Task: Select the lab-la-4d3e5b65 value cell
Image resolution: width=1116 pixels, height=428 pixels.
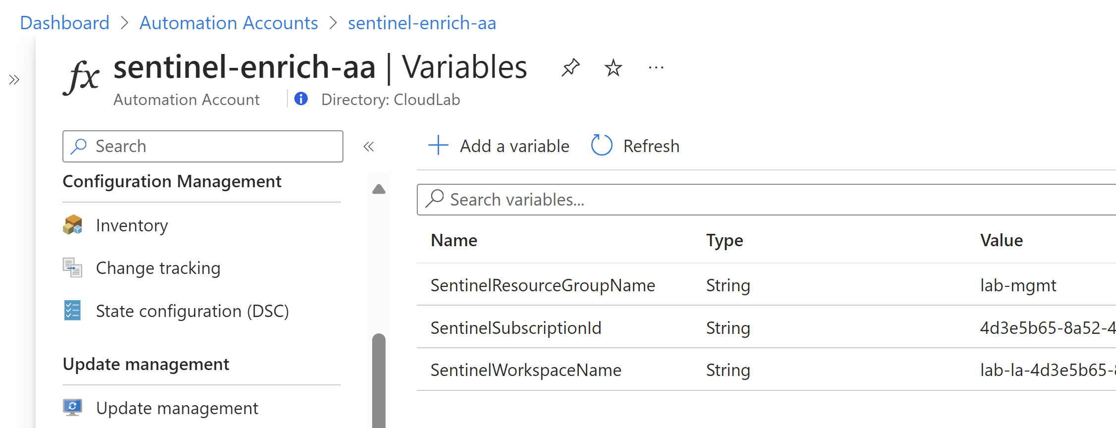Action: [x=1048, y=370]
